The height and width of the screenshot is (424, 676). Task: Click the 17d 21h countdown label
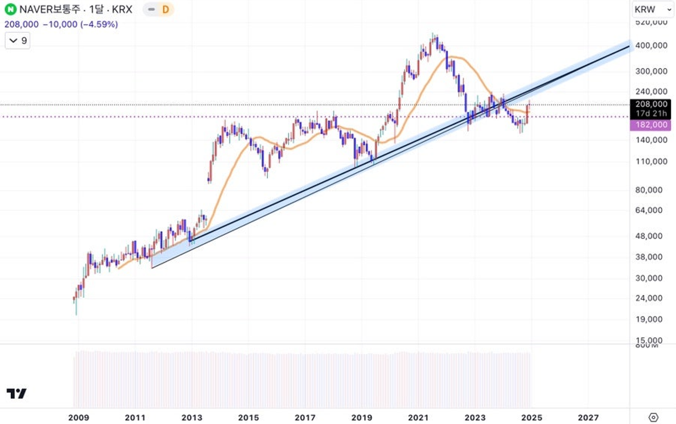click(650, 113)
